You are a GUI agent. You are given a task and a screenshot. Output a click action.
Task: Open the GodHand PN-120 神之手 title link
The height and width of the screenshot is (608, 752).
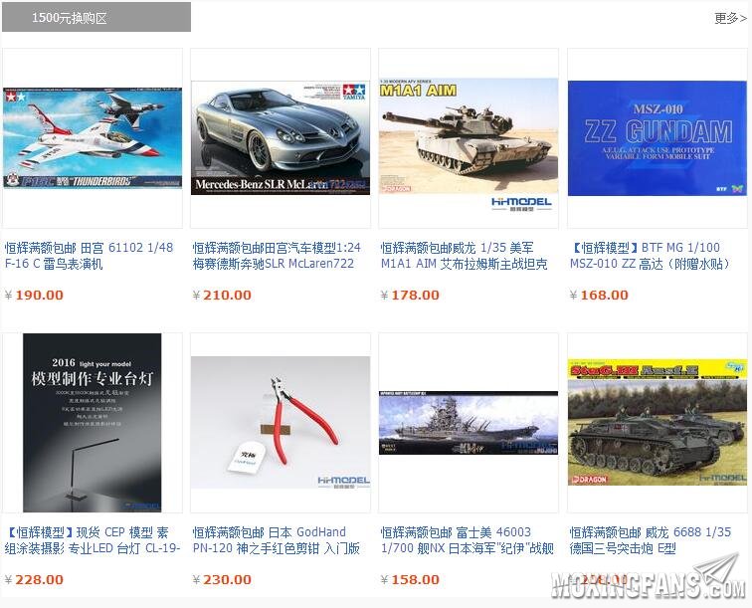point(277,540)
